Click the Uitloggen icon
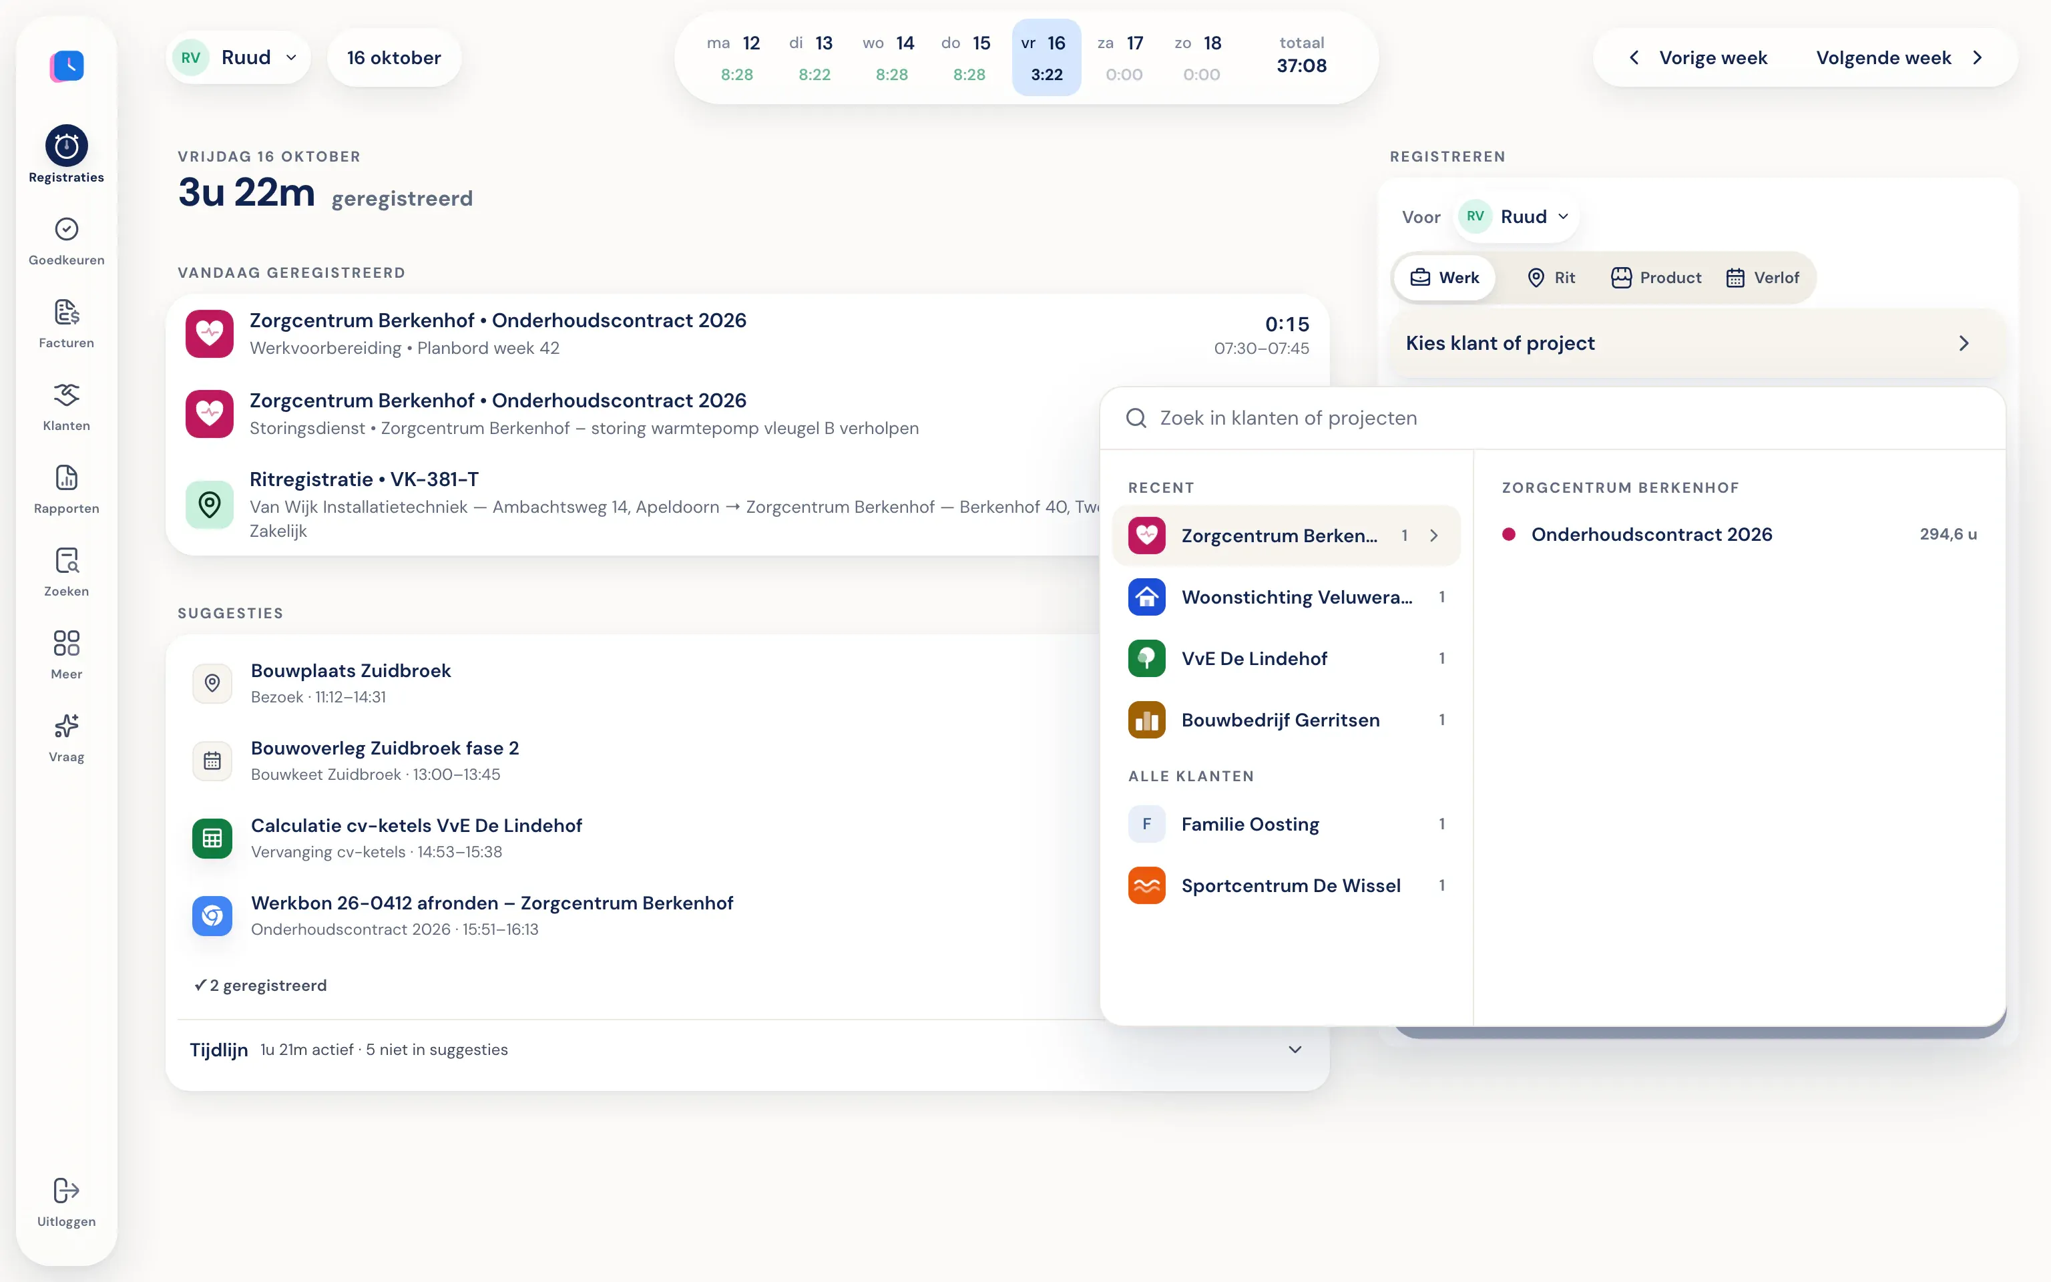Viewport: 2051px width, 1282px height. point(66,1190)
